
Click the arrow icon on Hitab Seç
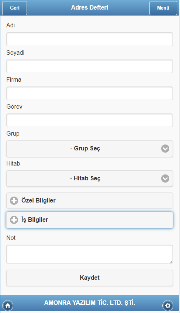click(165, 178)
